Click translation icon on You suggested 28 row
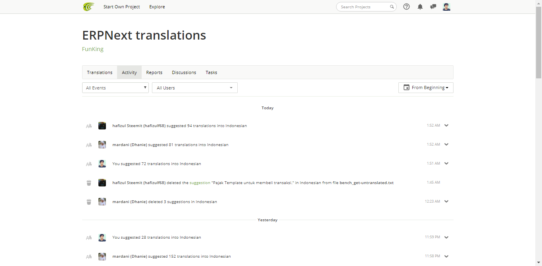 [x=89, y=237]
